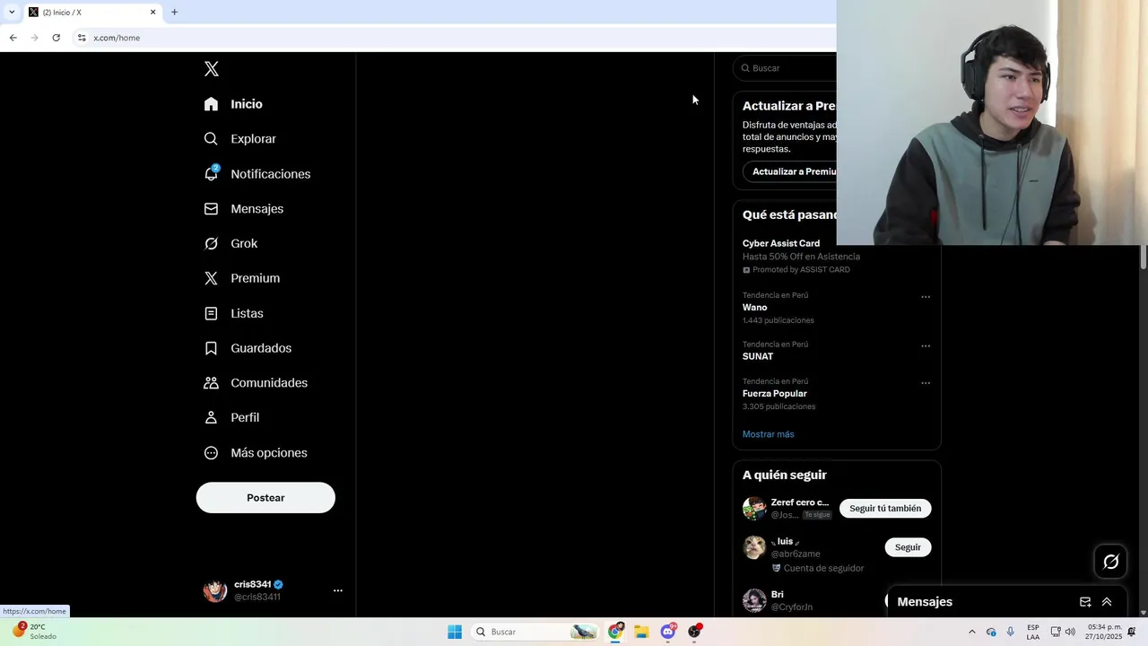This screenshot has height=646, width=1148.
Task: Open Windows notification bell
Action: (x=1132, y=632)
